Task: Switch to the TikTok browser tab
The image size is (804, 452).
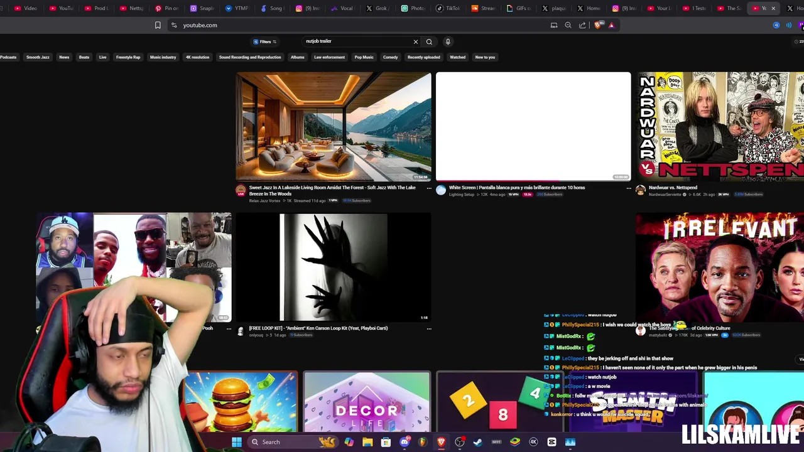Action: point(448,8)
